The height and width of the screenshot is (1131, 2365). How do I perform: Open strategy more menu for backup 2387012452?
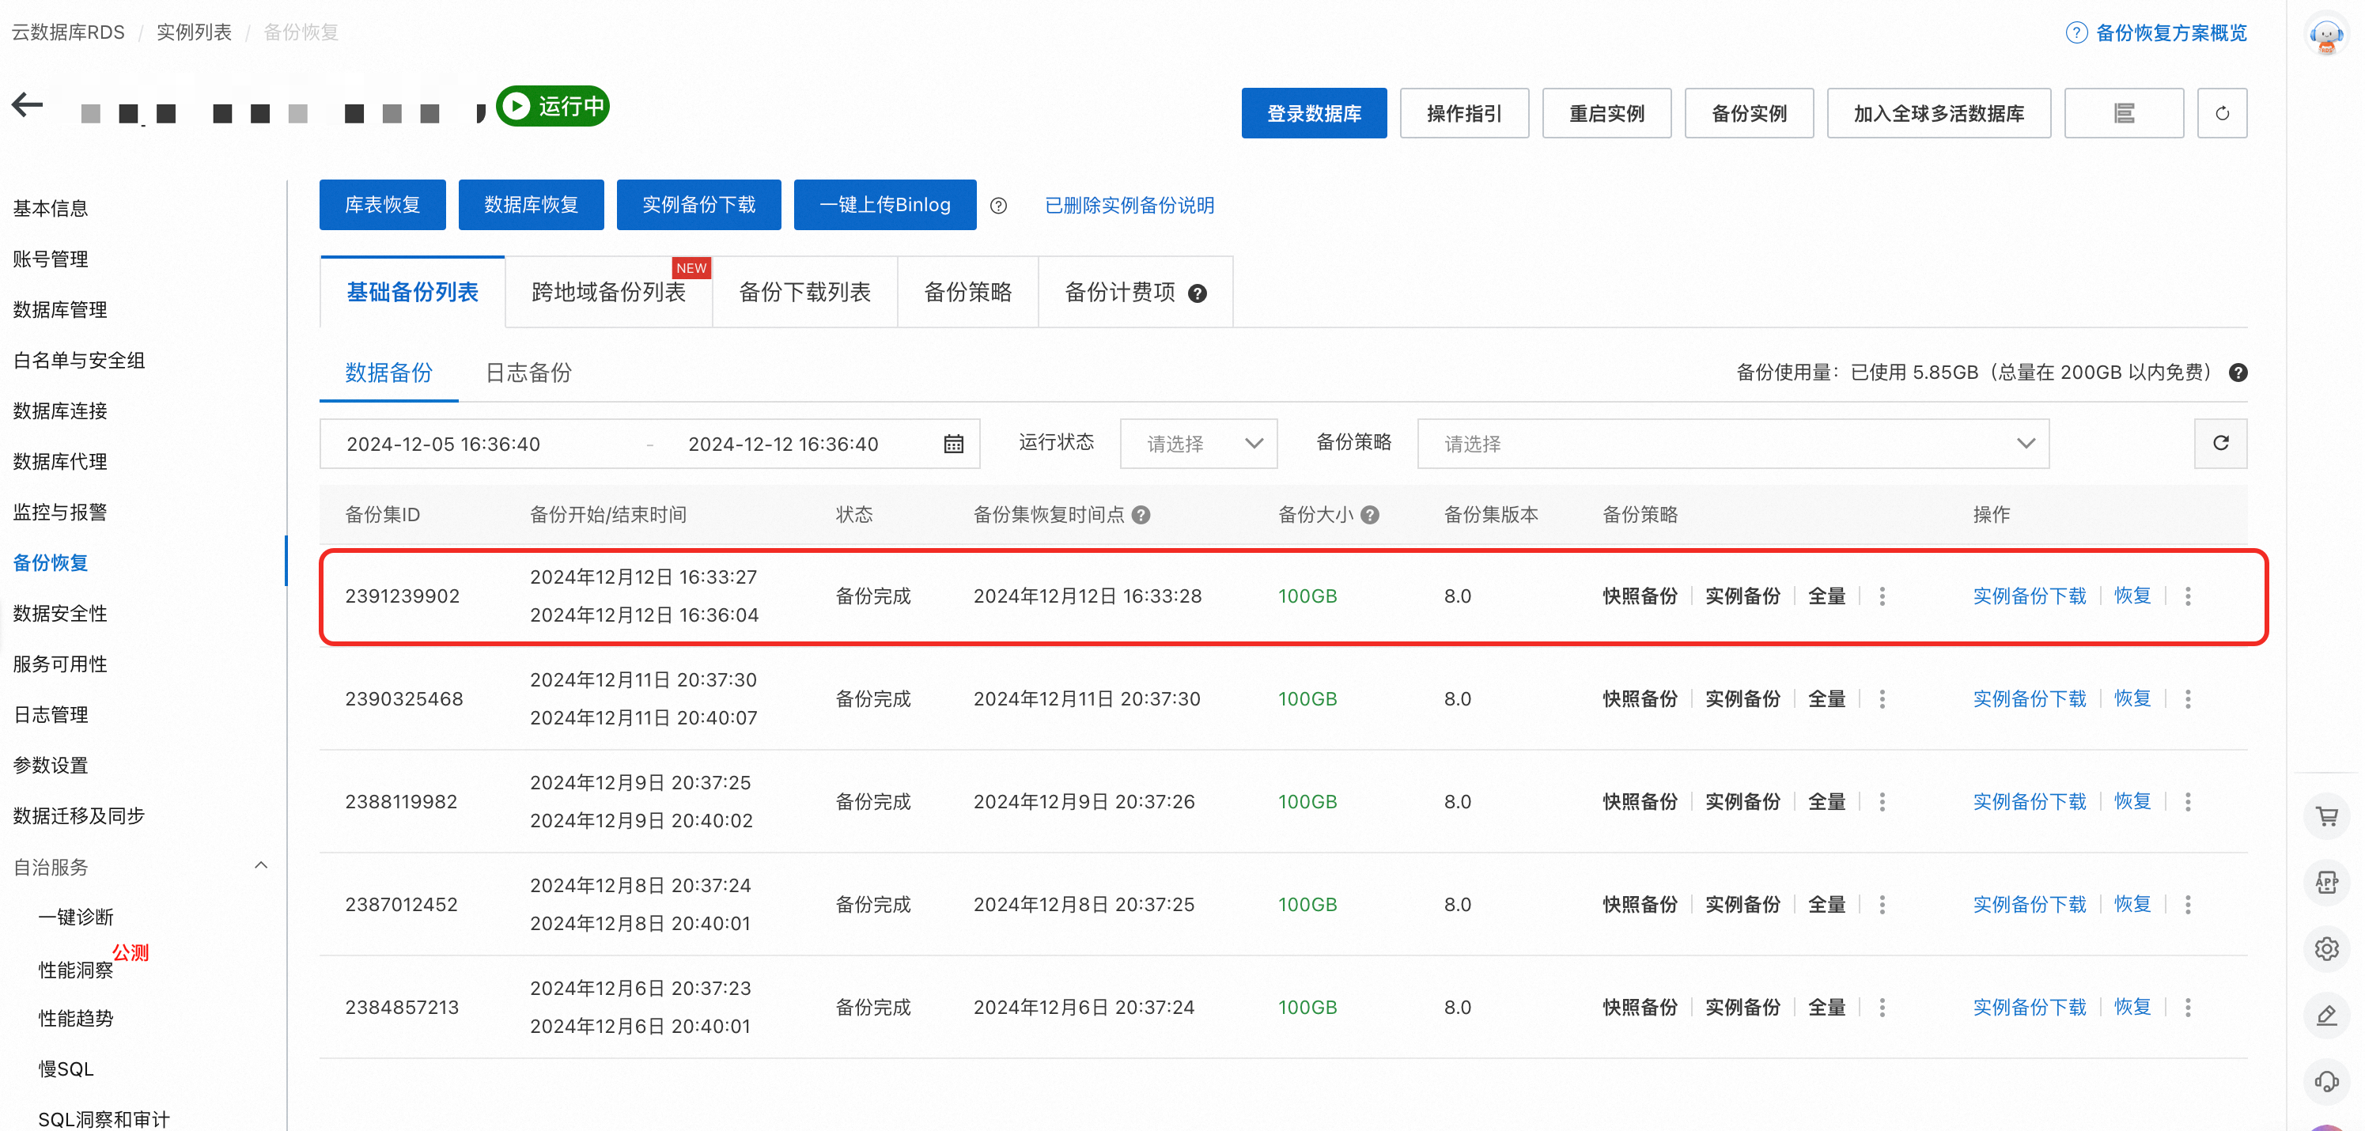[1882, 905]
